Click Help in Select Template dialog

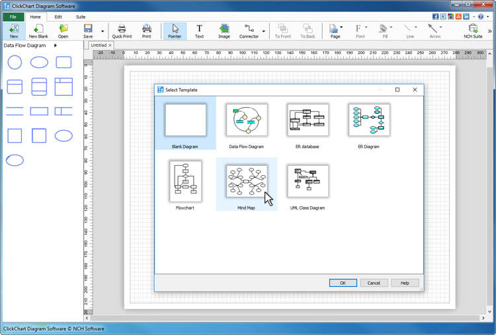pyautogui.click(x=405, y=283)
